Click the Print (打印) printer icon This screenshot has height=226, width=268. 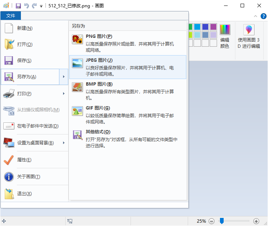point(9,94)
